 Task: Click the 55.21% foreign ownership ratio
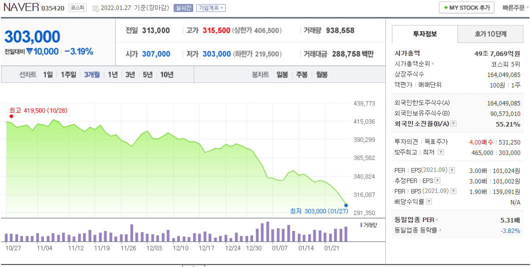508,124
